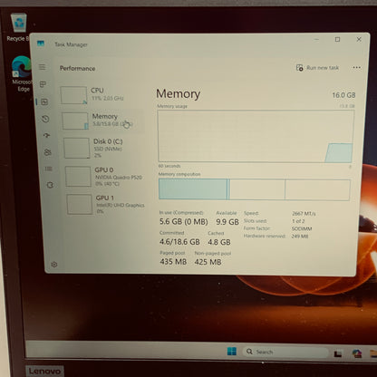The width and height of the screenshot is (377, 377).
Task: Click Run new task
Action: [317, 68]
